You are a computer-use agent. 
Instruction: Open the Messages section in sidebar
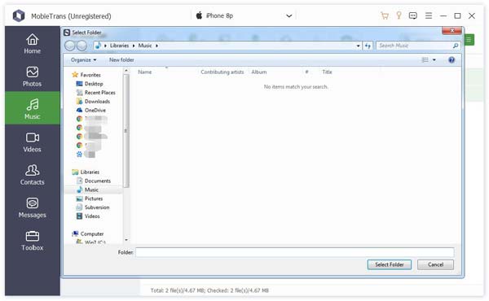[x=32, y=207]
